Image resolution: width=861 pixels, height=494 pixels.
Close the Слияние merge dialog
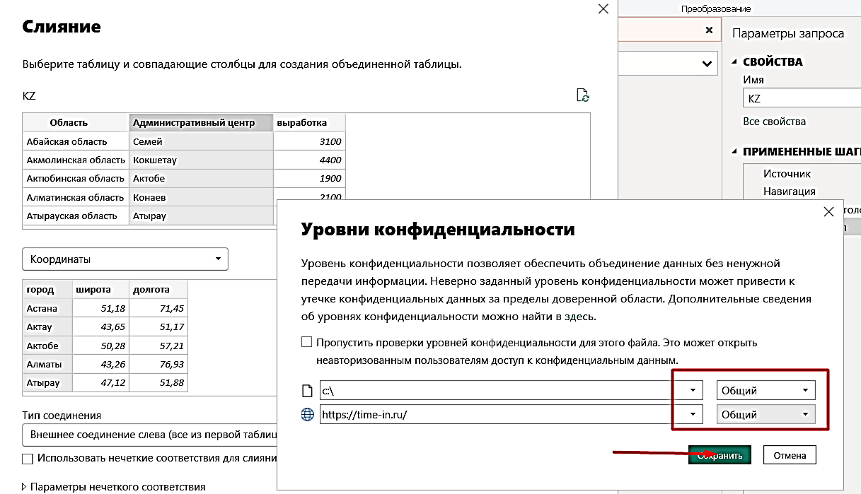[x=603, y=8]
